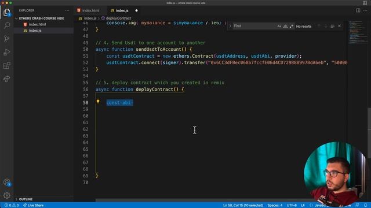Switch to the index.js editor tab
Image resolution: width=371 pixels, height=208 pixels.
tap(122, 10)
